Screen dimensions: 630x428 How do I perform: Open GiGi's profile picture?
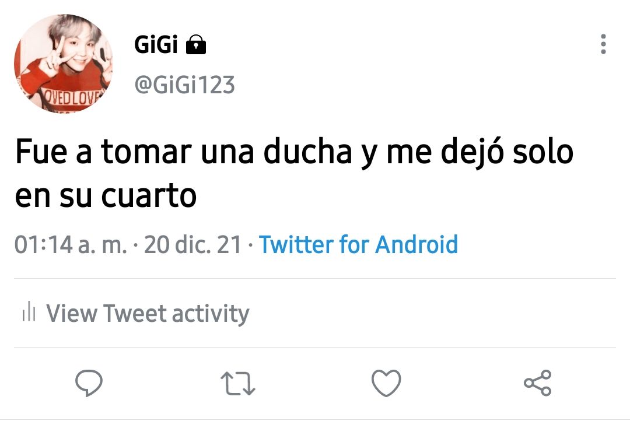coord(63,64)
